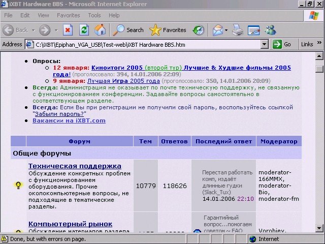
Task: Open the File menu
Action: tap(8, 15)
